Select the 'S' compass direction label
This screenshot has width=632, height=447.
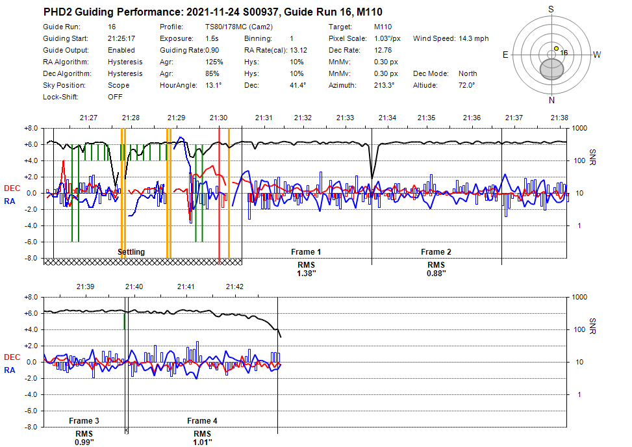(x=551, y=9)
